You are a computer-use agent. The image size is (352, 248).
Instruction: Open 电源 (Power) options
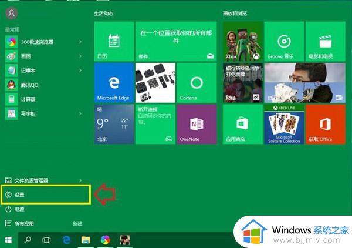click(15, 209)
